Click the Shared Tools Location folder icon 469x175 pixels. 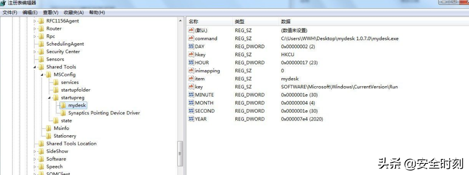(41, 144)
